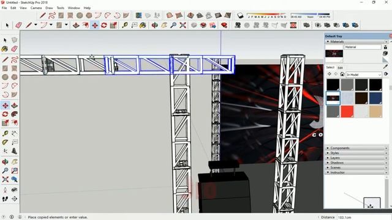Pick the Scale tool in the top toolbar
The height and width of the screenshot is (220, 392).
point(113,25)
